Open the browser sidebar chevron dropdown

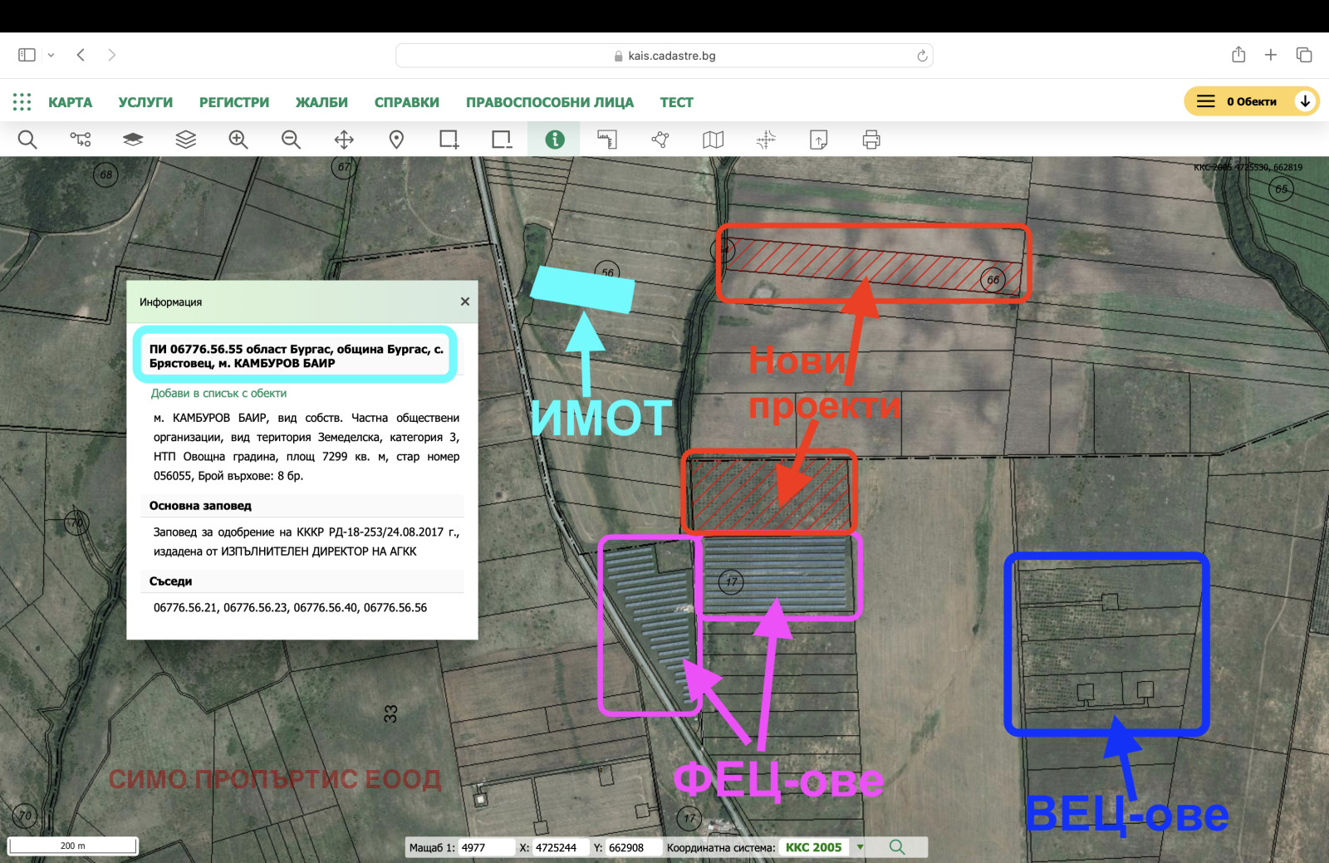[51, 54]
